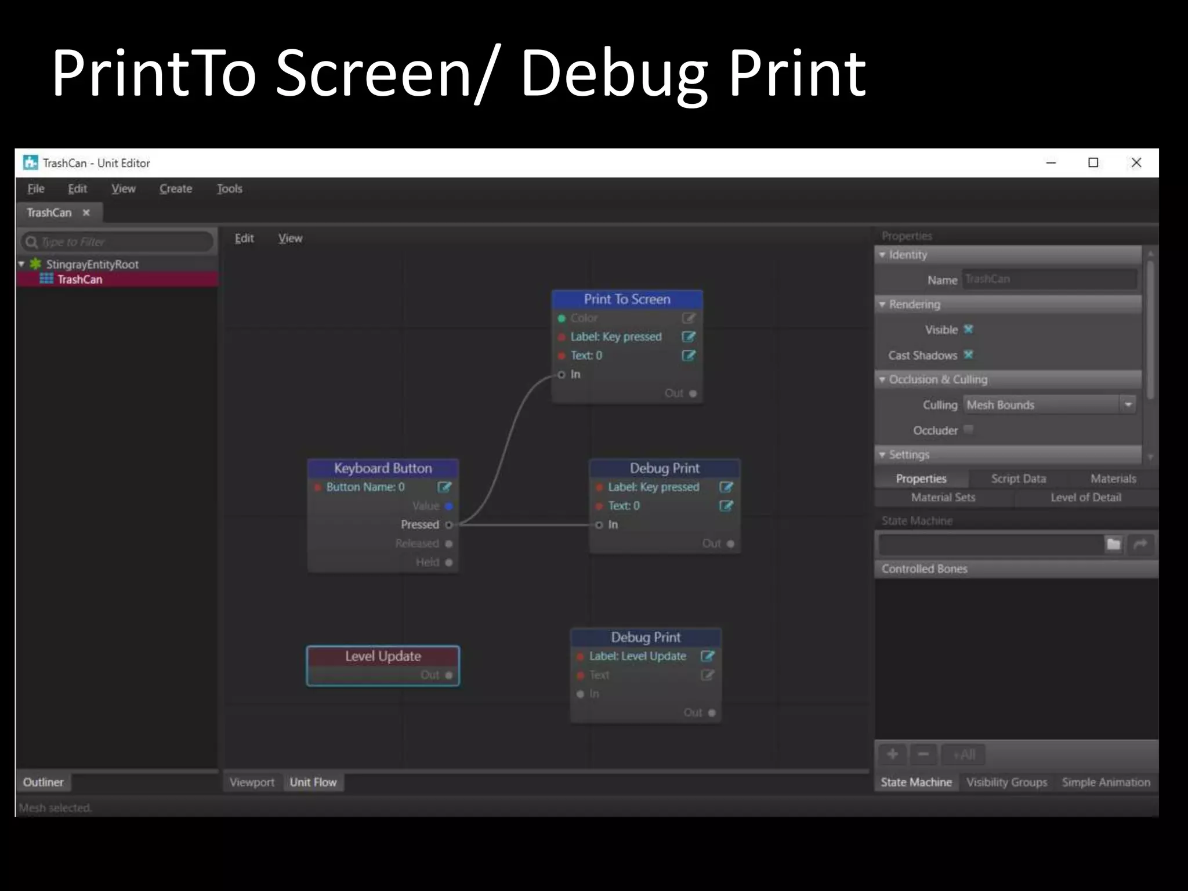Edit Label: Level Update in Debug Print node
Viewport: 1188px width, 891px height.
707,656
